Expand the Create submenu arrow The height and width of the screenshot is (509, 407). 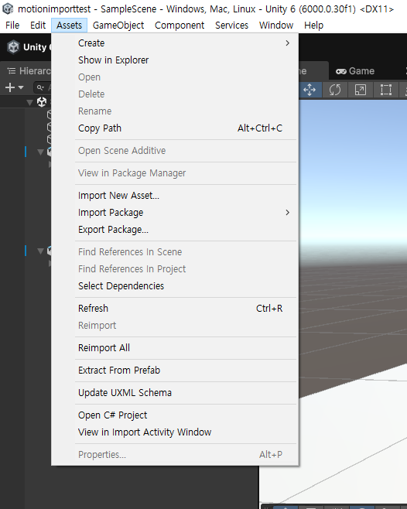(x=288, y=43)
